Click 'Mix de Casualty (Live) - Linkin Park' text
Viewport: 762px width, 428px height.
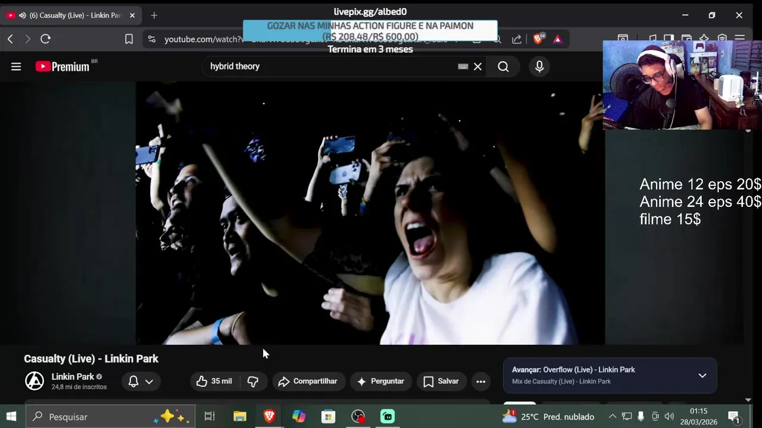pyautogui.click(x=561, y=382)
